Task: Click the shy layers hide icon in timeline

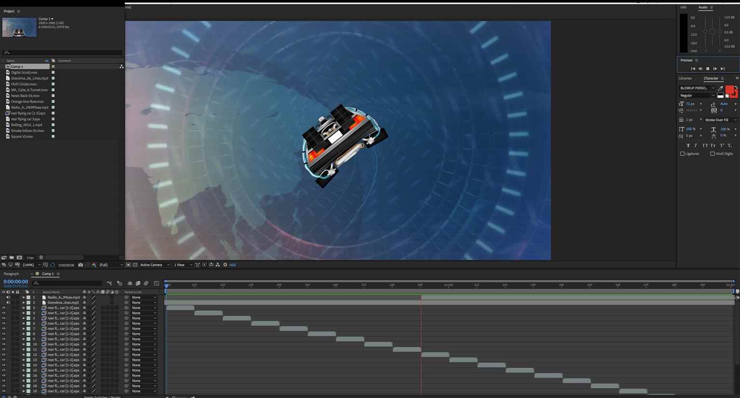Action: pyautogui.click(x=129, y=283)
